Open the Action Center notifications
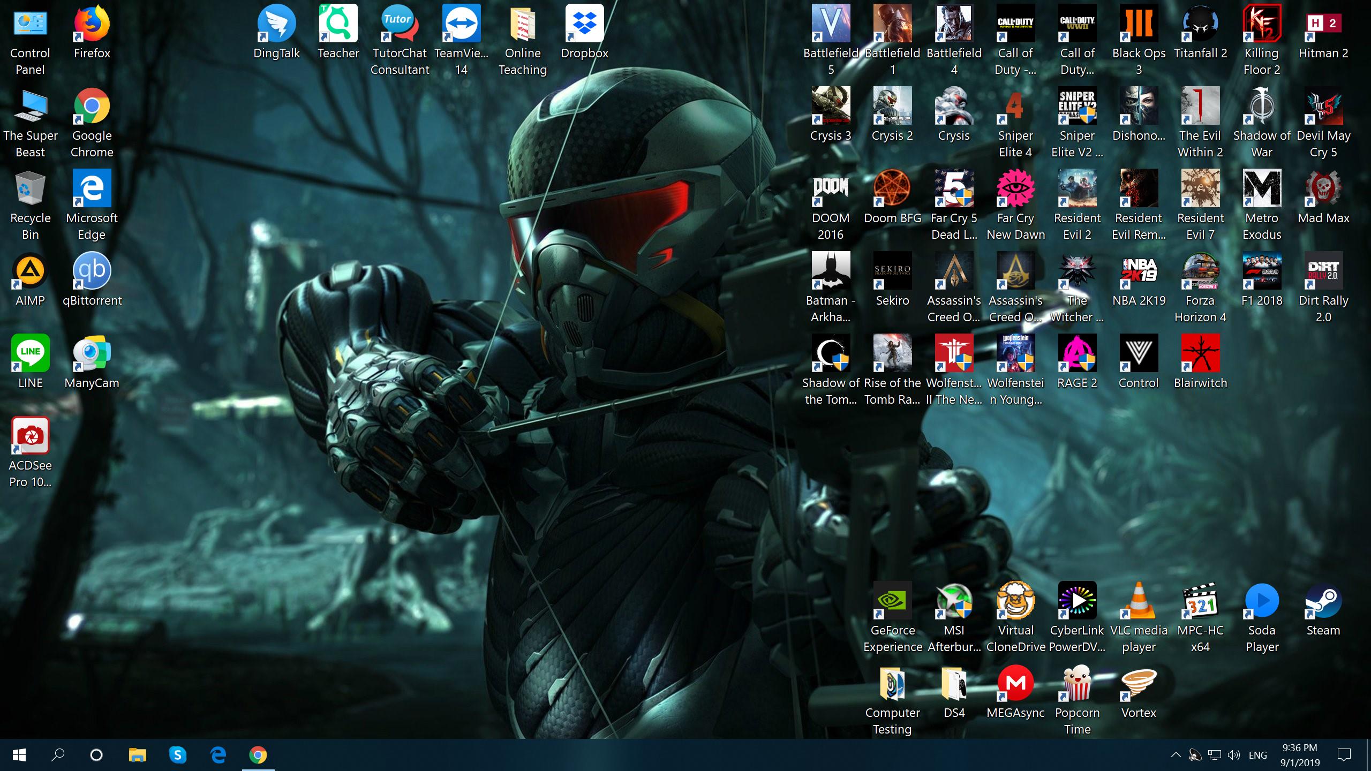1371x771 pixels. coord(1344,755)
